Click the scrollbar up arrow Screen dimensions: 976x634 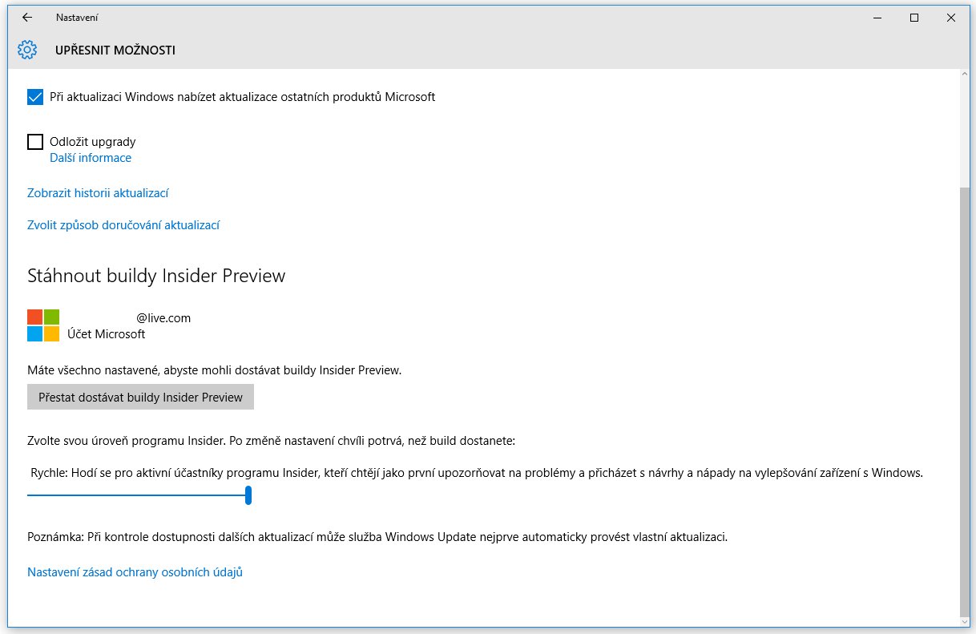[x=963, y=75]
